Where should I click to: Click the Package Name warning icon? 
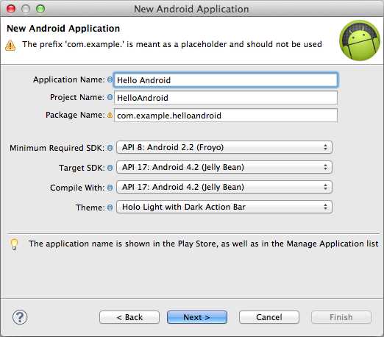[x=110, y=115]
